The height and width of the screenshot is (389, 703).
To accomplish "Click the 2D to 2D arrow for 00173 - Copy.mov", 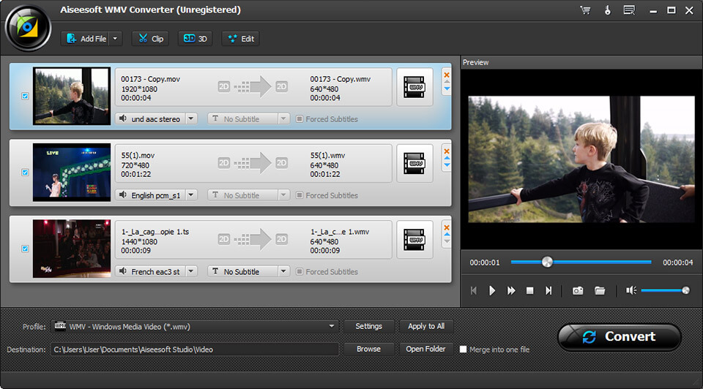I will pyautogui.click(x=253, y=87).
